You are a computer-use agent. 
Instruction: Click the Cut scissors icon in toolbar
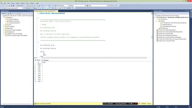click(x=35, y=6)
